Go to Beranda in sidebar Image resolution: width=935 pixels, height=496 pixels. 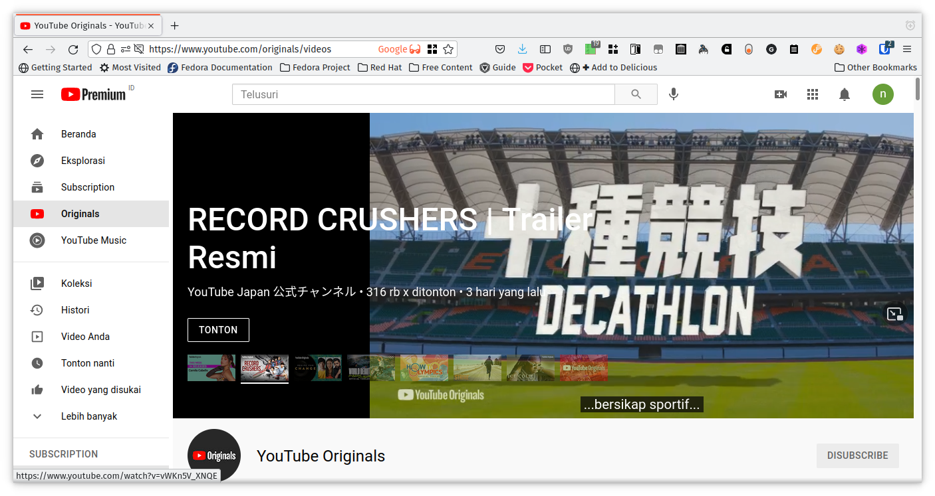click(91, 134)
